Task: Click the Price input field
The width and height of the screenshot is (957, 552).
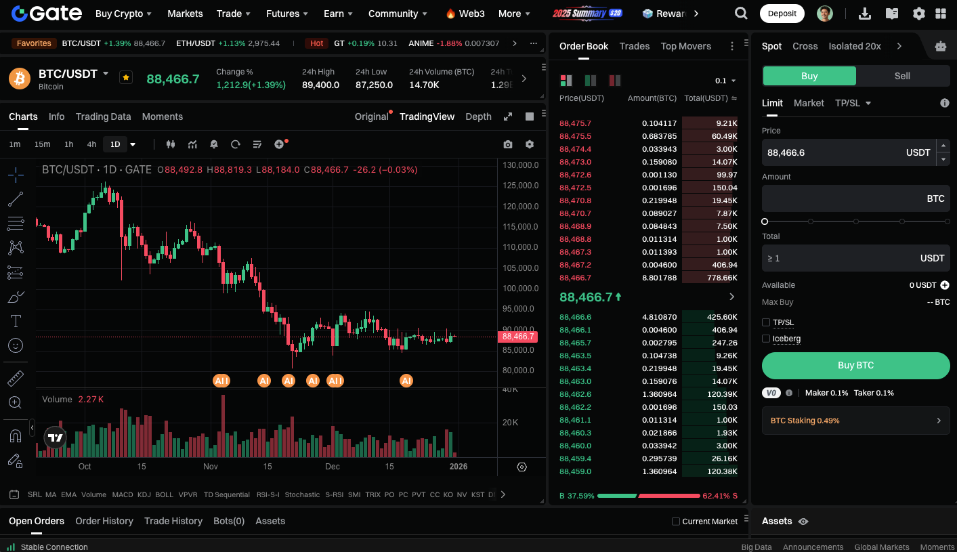Action: coord(849,152)
